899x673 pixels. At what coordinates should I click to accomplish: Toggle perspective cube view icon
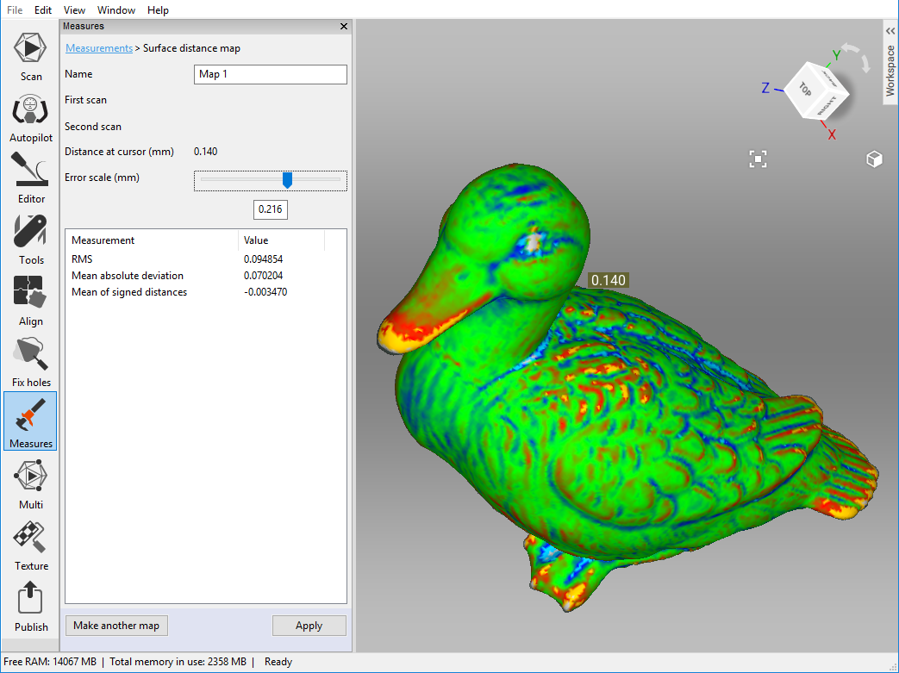pos(874,159)
